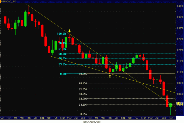The height and width of the screenshot is (123, 184).
Task: Click the cyan 0.0% Fibonacci label
Action: [x=63, y=74]
